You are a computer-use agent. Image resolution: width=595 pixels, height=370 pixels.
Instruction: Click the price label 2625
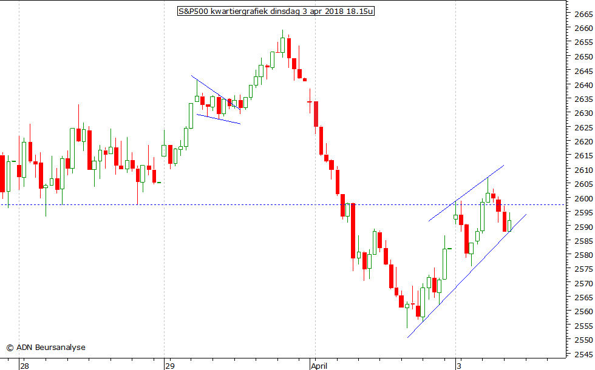(x=583, y=128)
